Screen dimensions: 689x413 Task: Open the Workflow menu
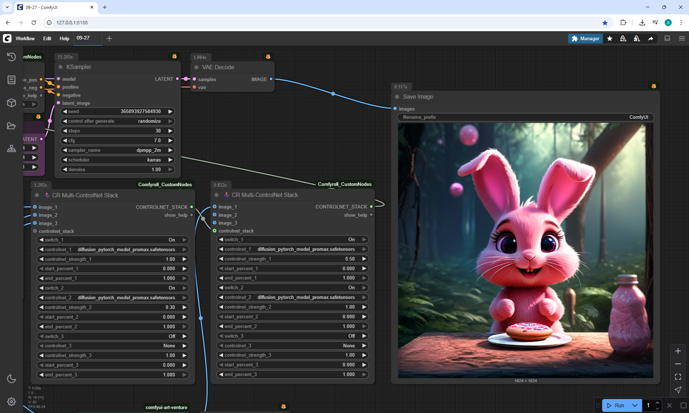click(x=25, y=38)
